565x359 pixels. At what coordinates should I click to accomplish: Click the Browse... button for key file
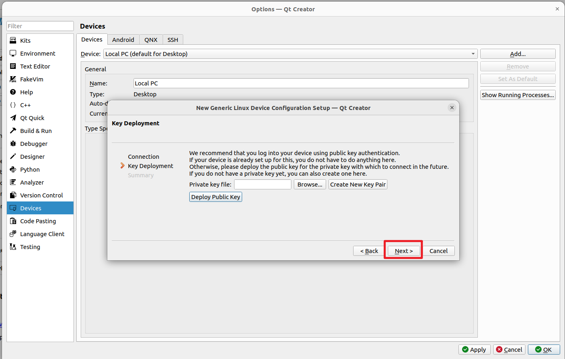pyautogui.click(x=310, y=185)
